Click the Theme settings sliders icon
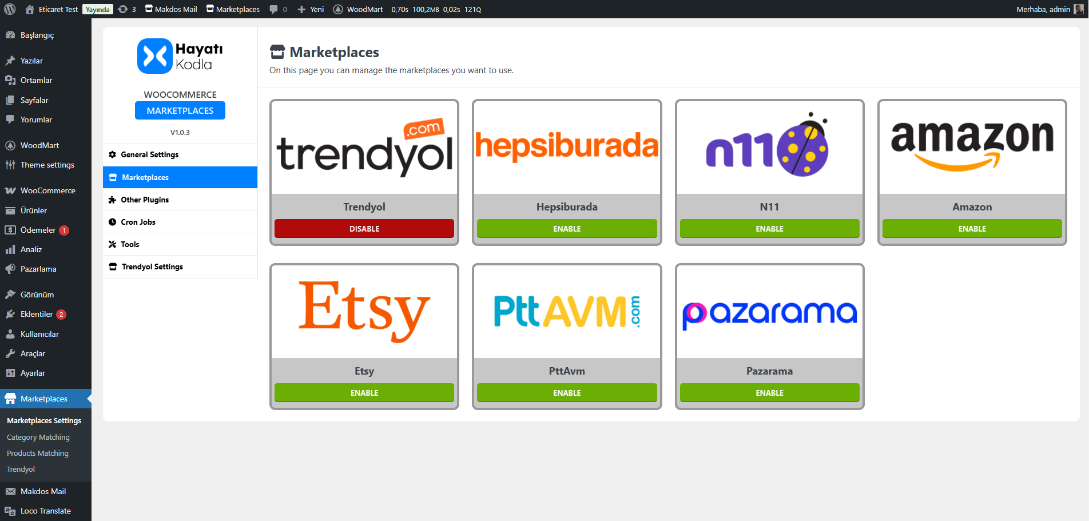The width and height of the screenshot is (1089, 521). 10,165
